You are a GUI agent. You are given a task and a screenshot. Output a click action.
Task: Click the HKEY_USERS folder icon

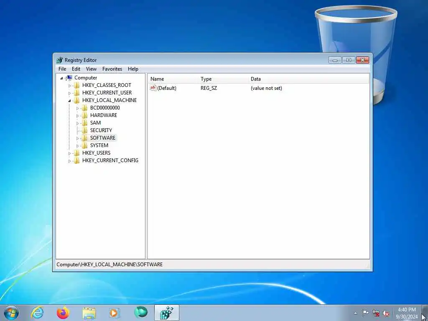[77, 153]
